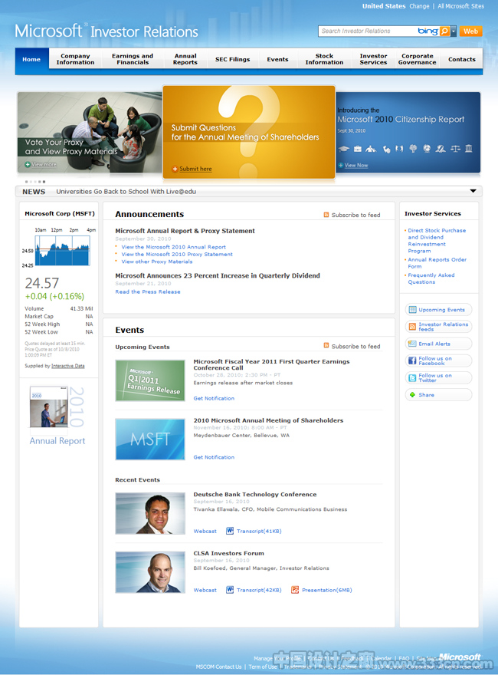The height and width of the screenshot is (675, 498).
Task: Click the green Share plus icon
Action: 412,395
